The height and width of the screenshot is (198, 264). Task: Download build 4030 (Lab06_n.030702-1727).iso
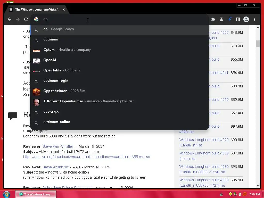pos(204,183)
